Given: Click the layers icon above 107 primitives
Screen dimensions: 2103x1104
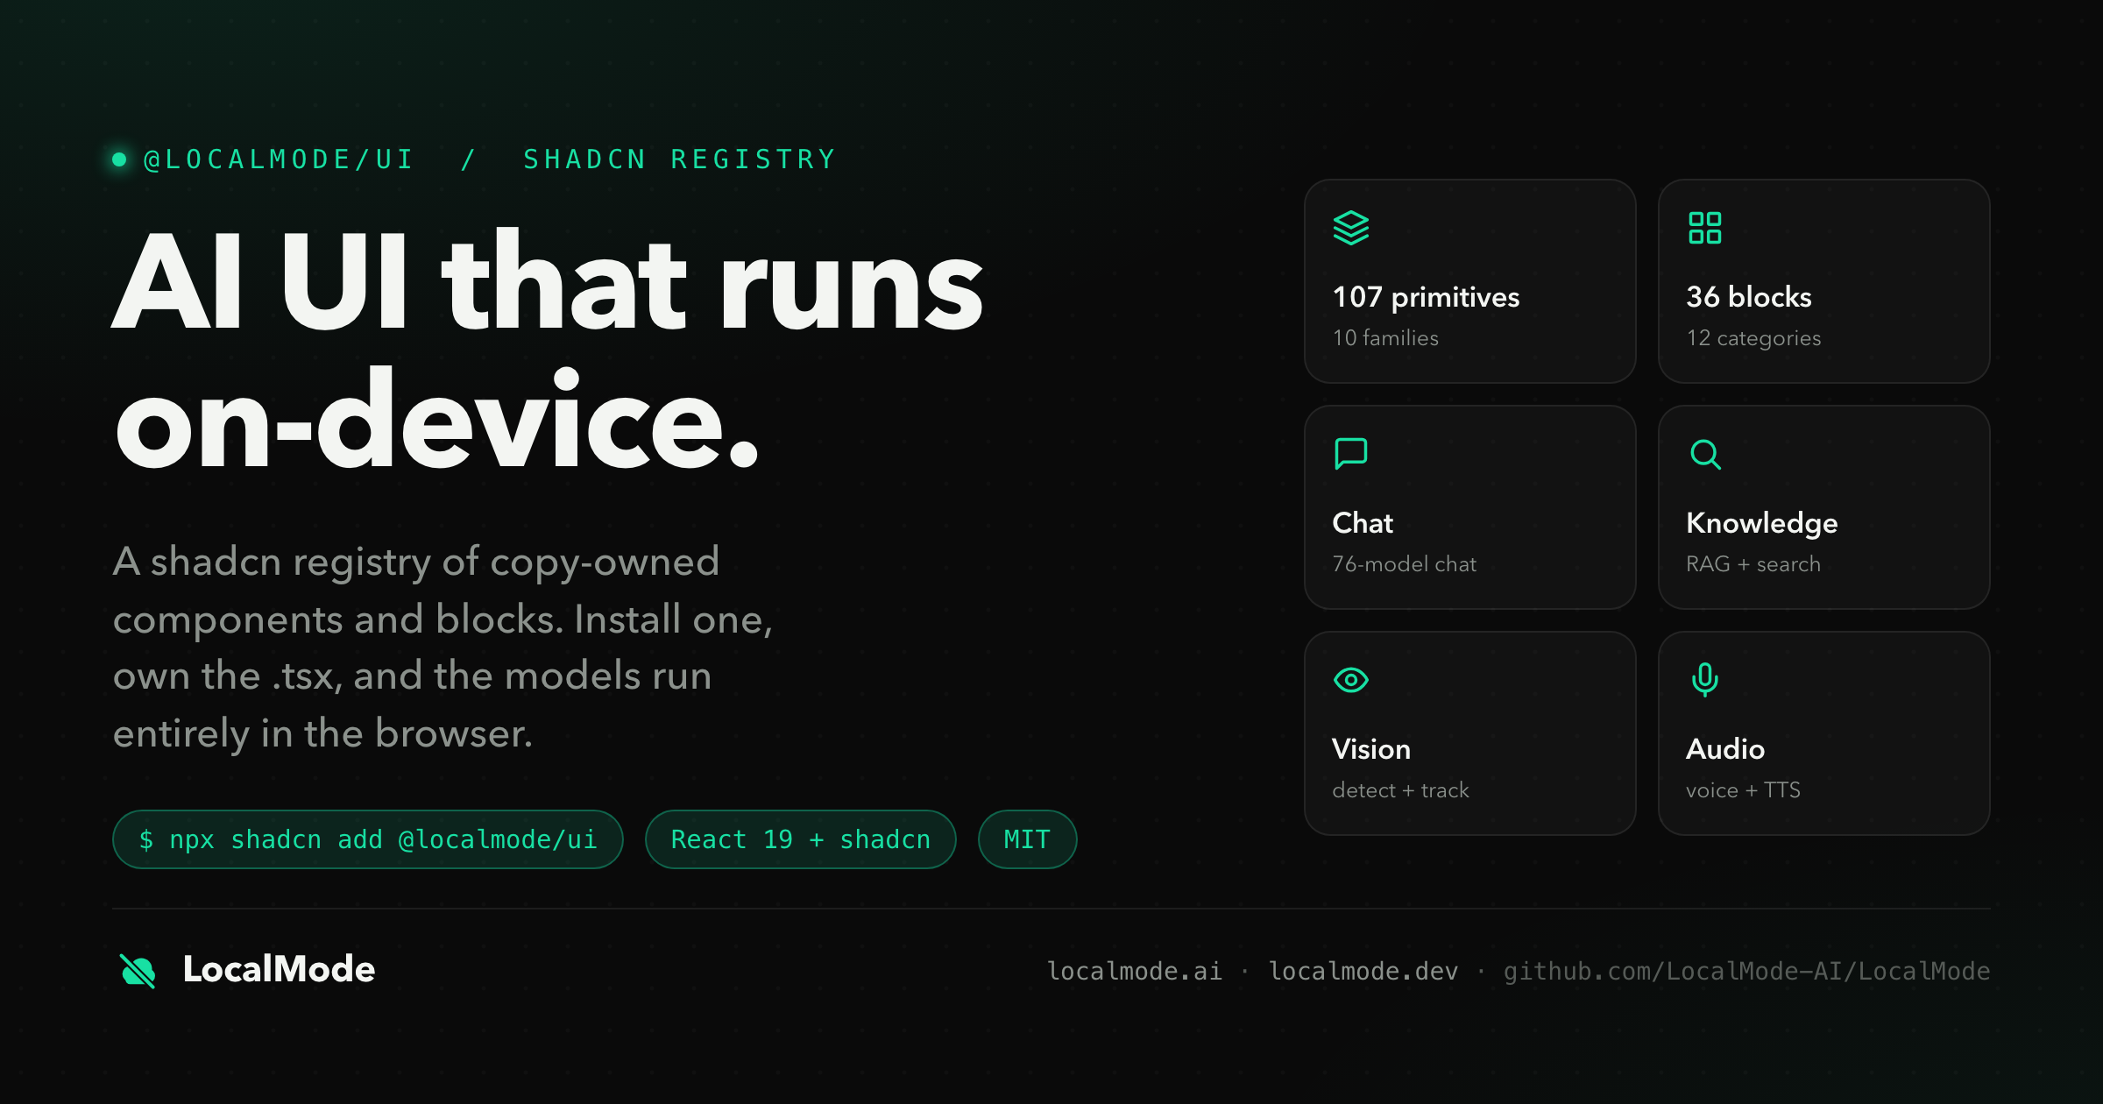Looking at the screenshot, I should [x=1350, y=229].
